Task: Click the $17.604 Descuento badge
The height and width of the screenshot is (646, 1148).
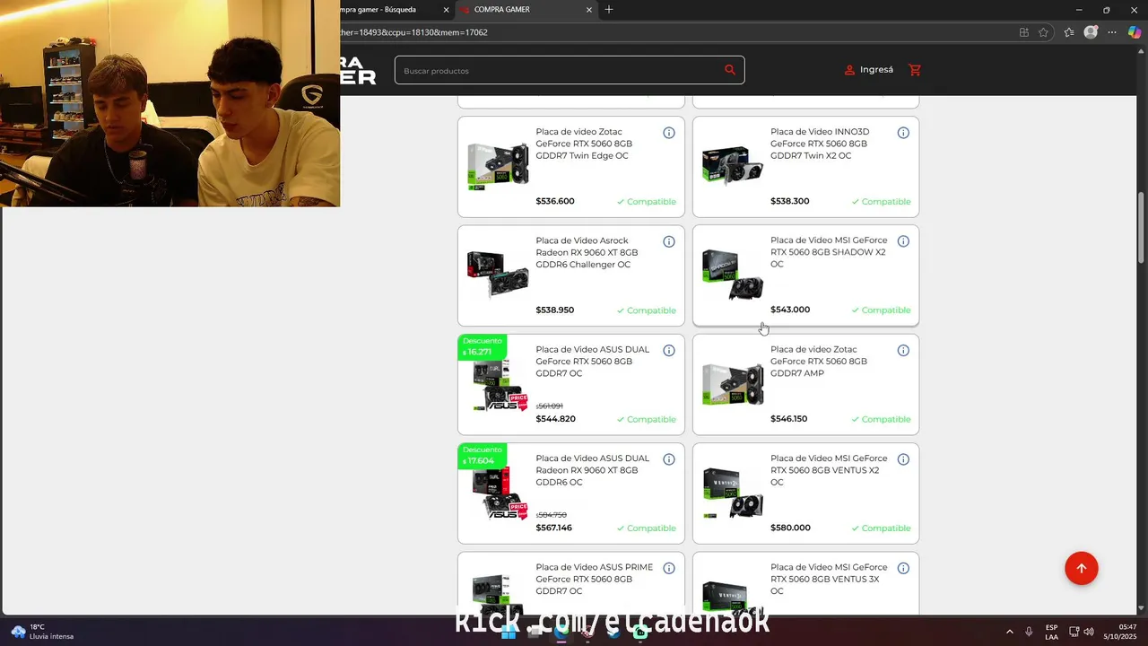Action: [483, 456]
